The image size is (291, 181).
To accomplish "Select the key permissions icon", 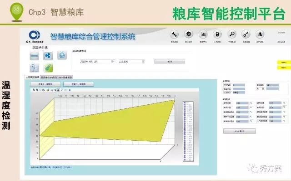I will [246, 34].
